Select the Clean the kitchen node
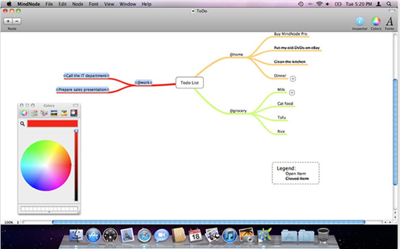Viewport: 400px width, 249px height. (289, 62)
